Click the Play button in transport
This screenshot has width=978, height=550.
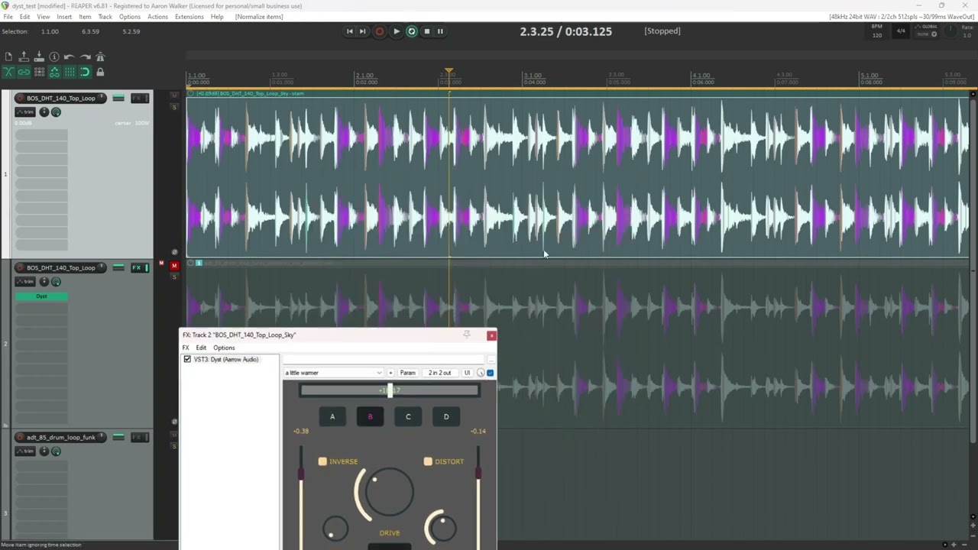coord(396,31)
